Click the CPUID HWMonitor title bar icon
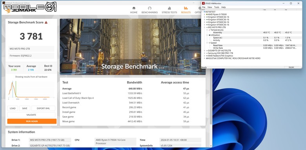This screenshot has height=150, width=306. pos(203,3)
